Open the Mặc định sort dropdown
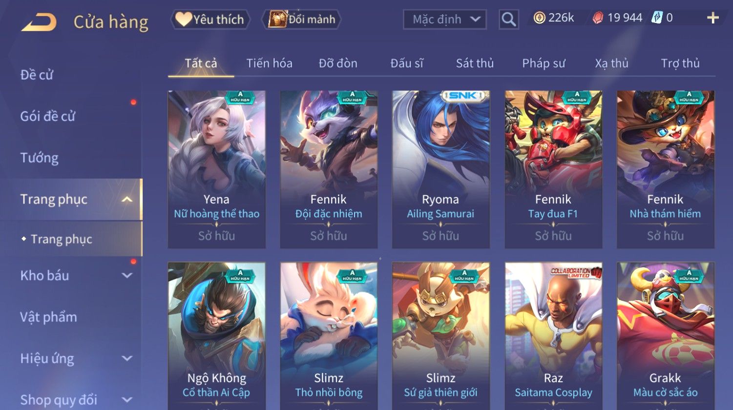The width and height of the screenshot is (733, 410). click(445, 20)
